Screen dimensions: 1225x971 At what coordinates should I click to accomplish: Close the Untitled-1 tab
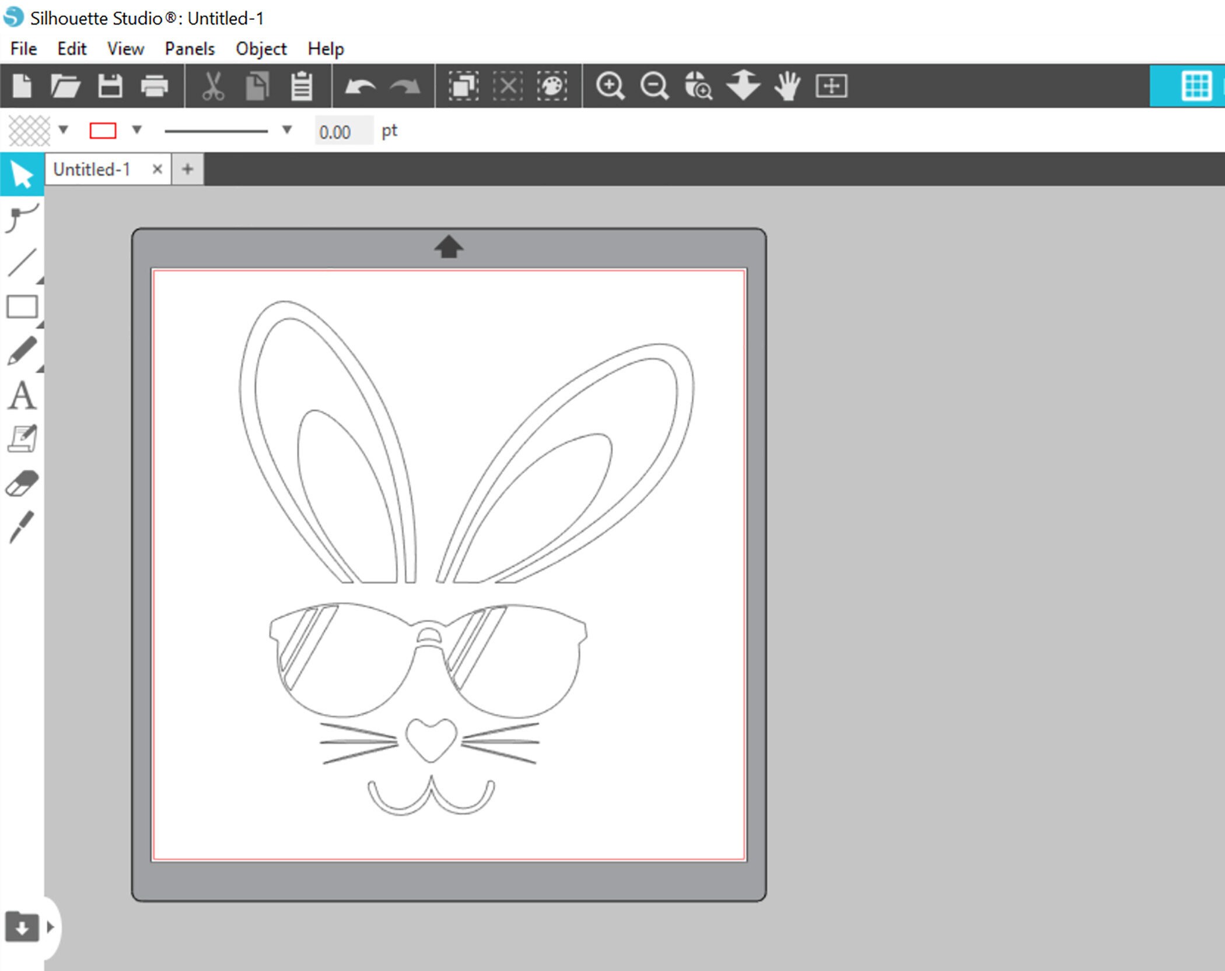coord(157,169)
